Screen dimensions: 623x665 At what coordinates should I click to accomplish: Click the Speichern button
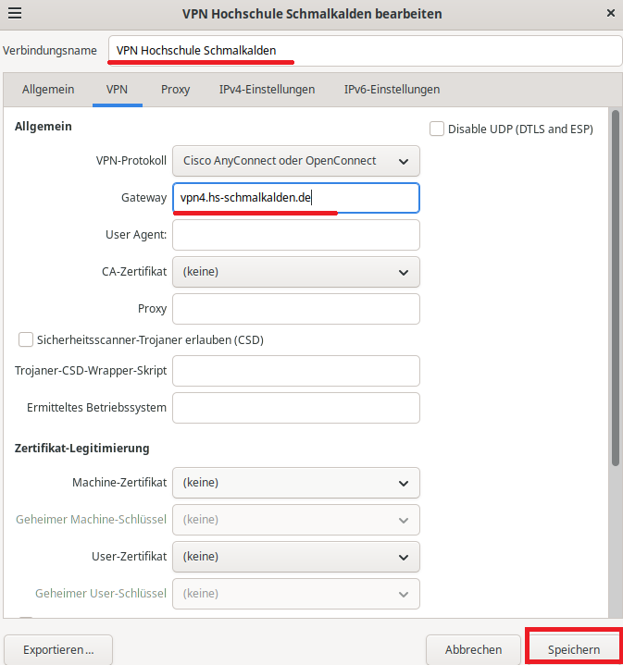tap(573, 649)
